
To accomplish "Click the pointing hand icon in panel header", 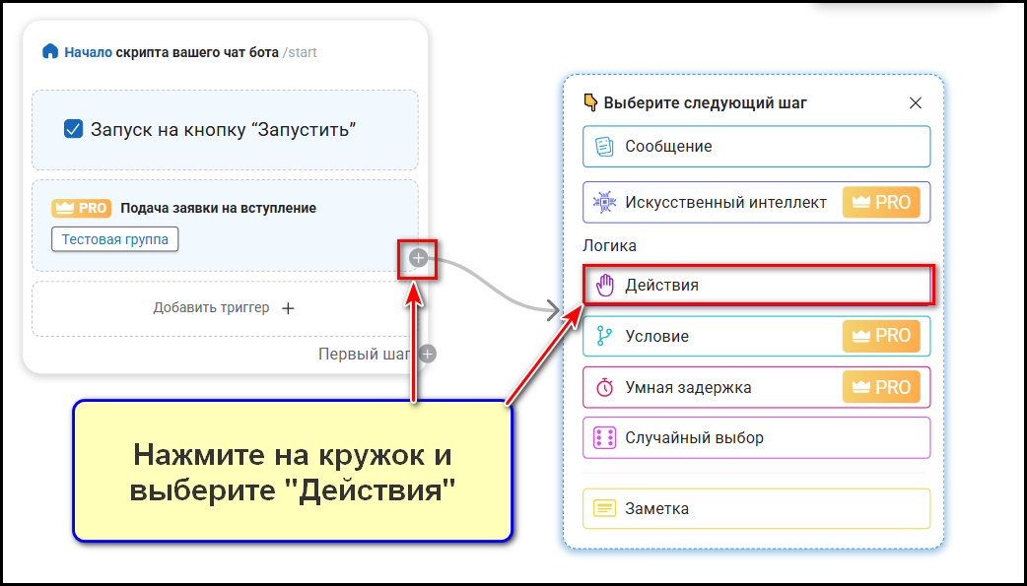I will point(590,102).
